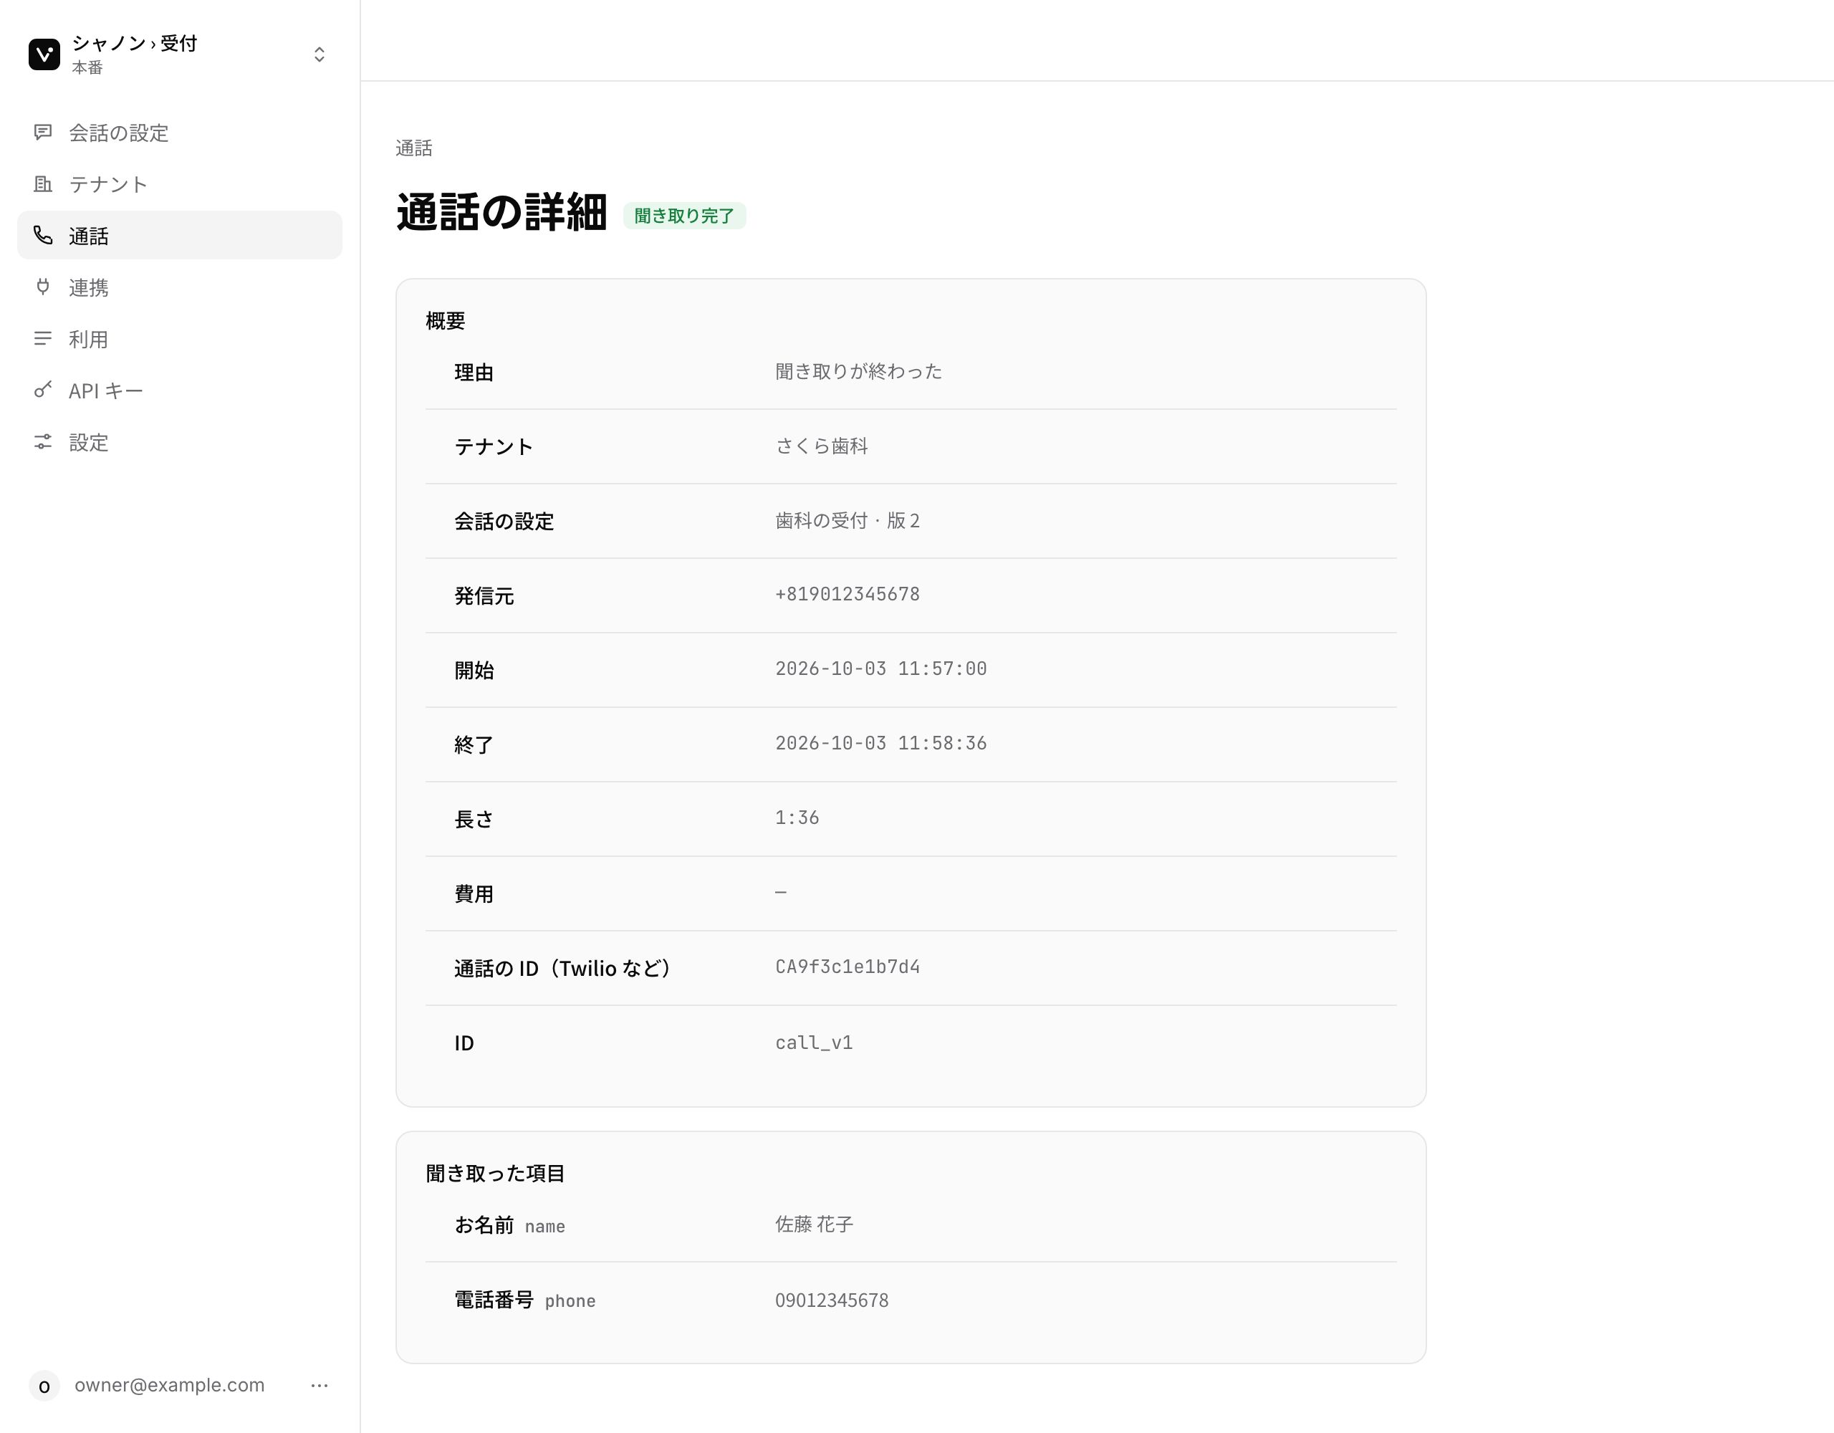Viewport: 1834px width, 1433px height.
Task: Click owner@example.com account label
Action: coord(170,1386)
